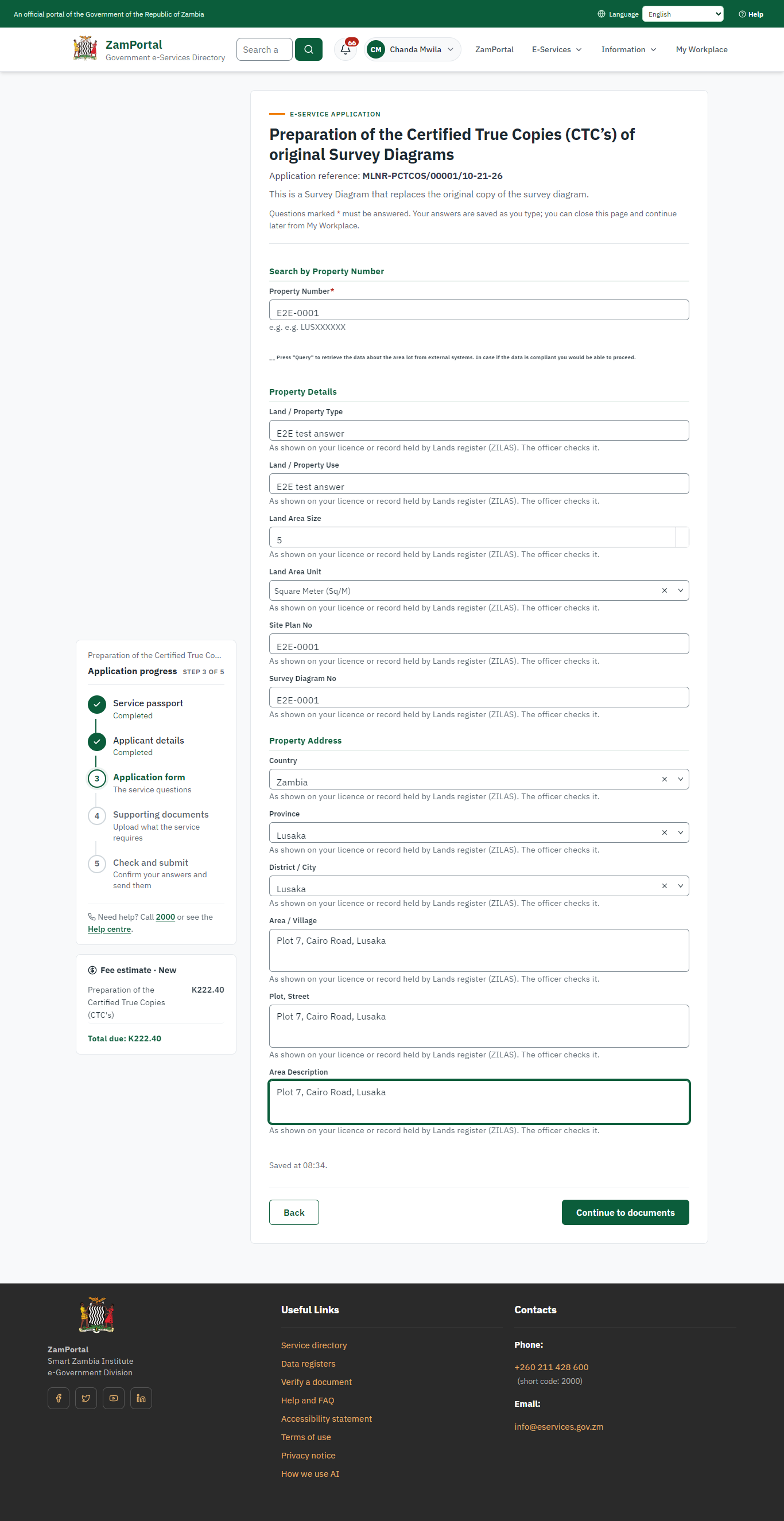Image resolution: width=784 pixels, height=1521 pixels.
Task: Click the Applicant details completed checkmark
Action: [97, 742]
